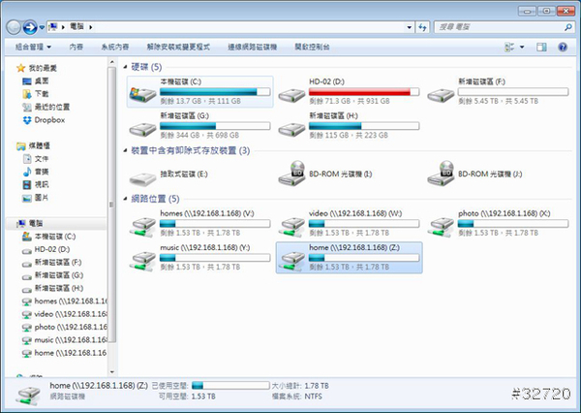Image resolution: width=581 pixels, height=413 pixels.
Task: Select BD-ROM 光碟機 (J:) drive icon
Action: pos(441,174)
